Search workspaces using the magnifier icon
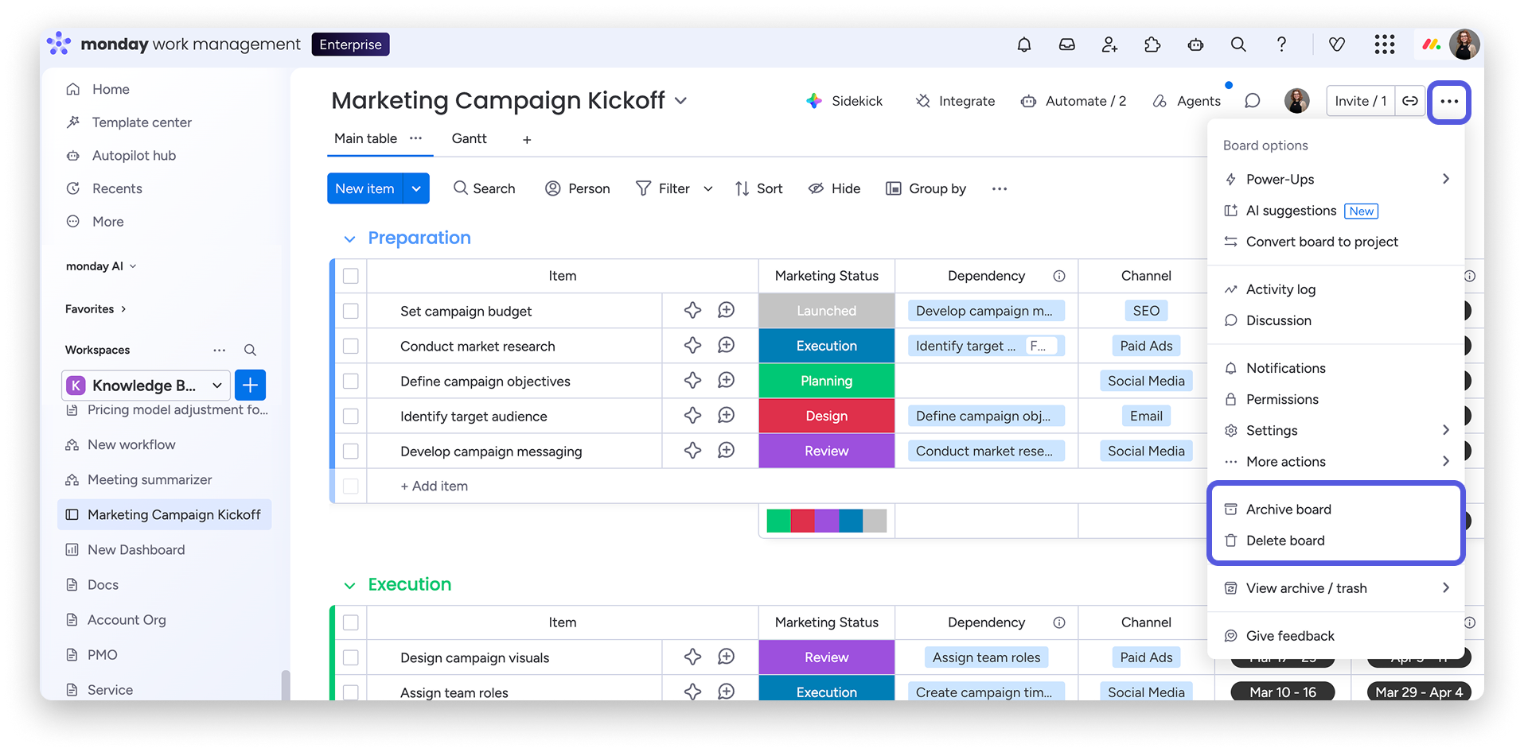The image size is (1524, 752). (x=250, y=350)
